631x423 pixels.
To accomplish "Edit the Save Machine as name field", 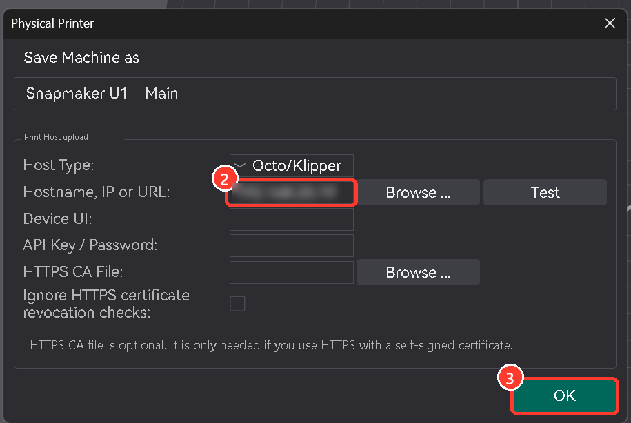I will click(x=315, y=94).
